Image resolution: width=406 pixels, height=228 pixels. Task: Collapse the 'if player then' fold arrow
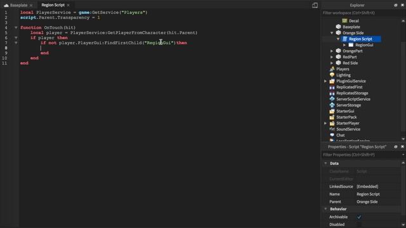pos(16,38)
